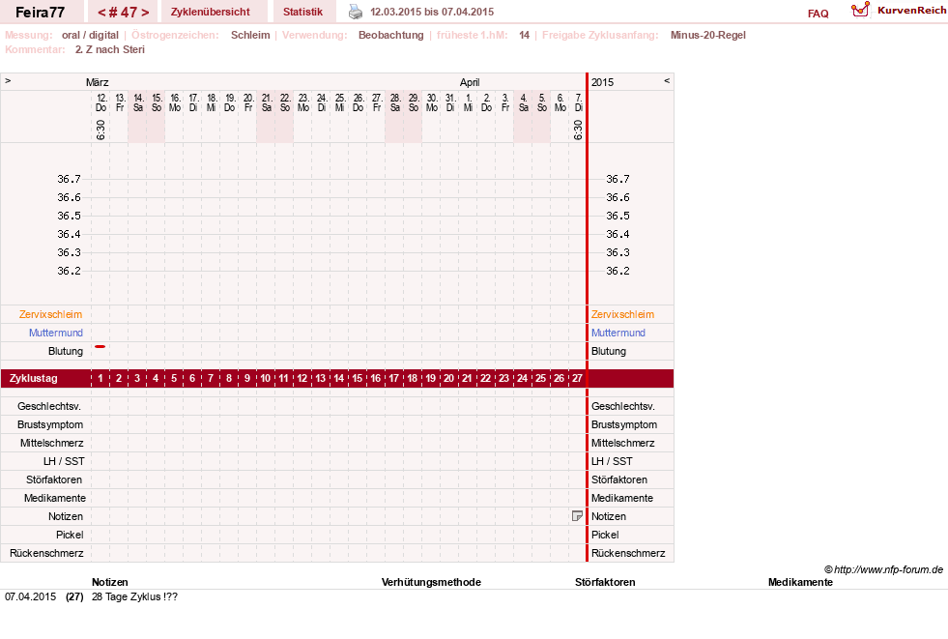Click the left Brustsymptom row label
The width and height of the screenshot is (948, 639).
(50, 424)
